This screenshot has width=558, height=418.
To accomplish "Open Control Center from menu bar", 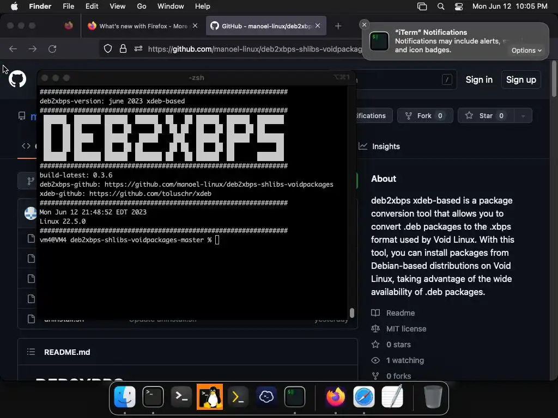I will pos(459,7).
